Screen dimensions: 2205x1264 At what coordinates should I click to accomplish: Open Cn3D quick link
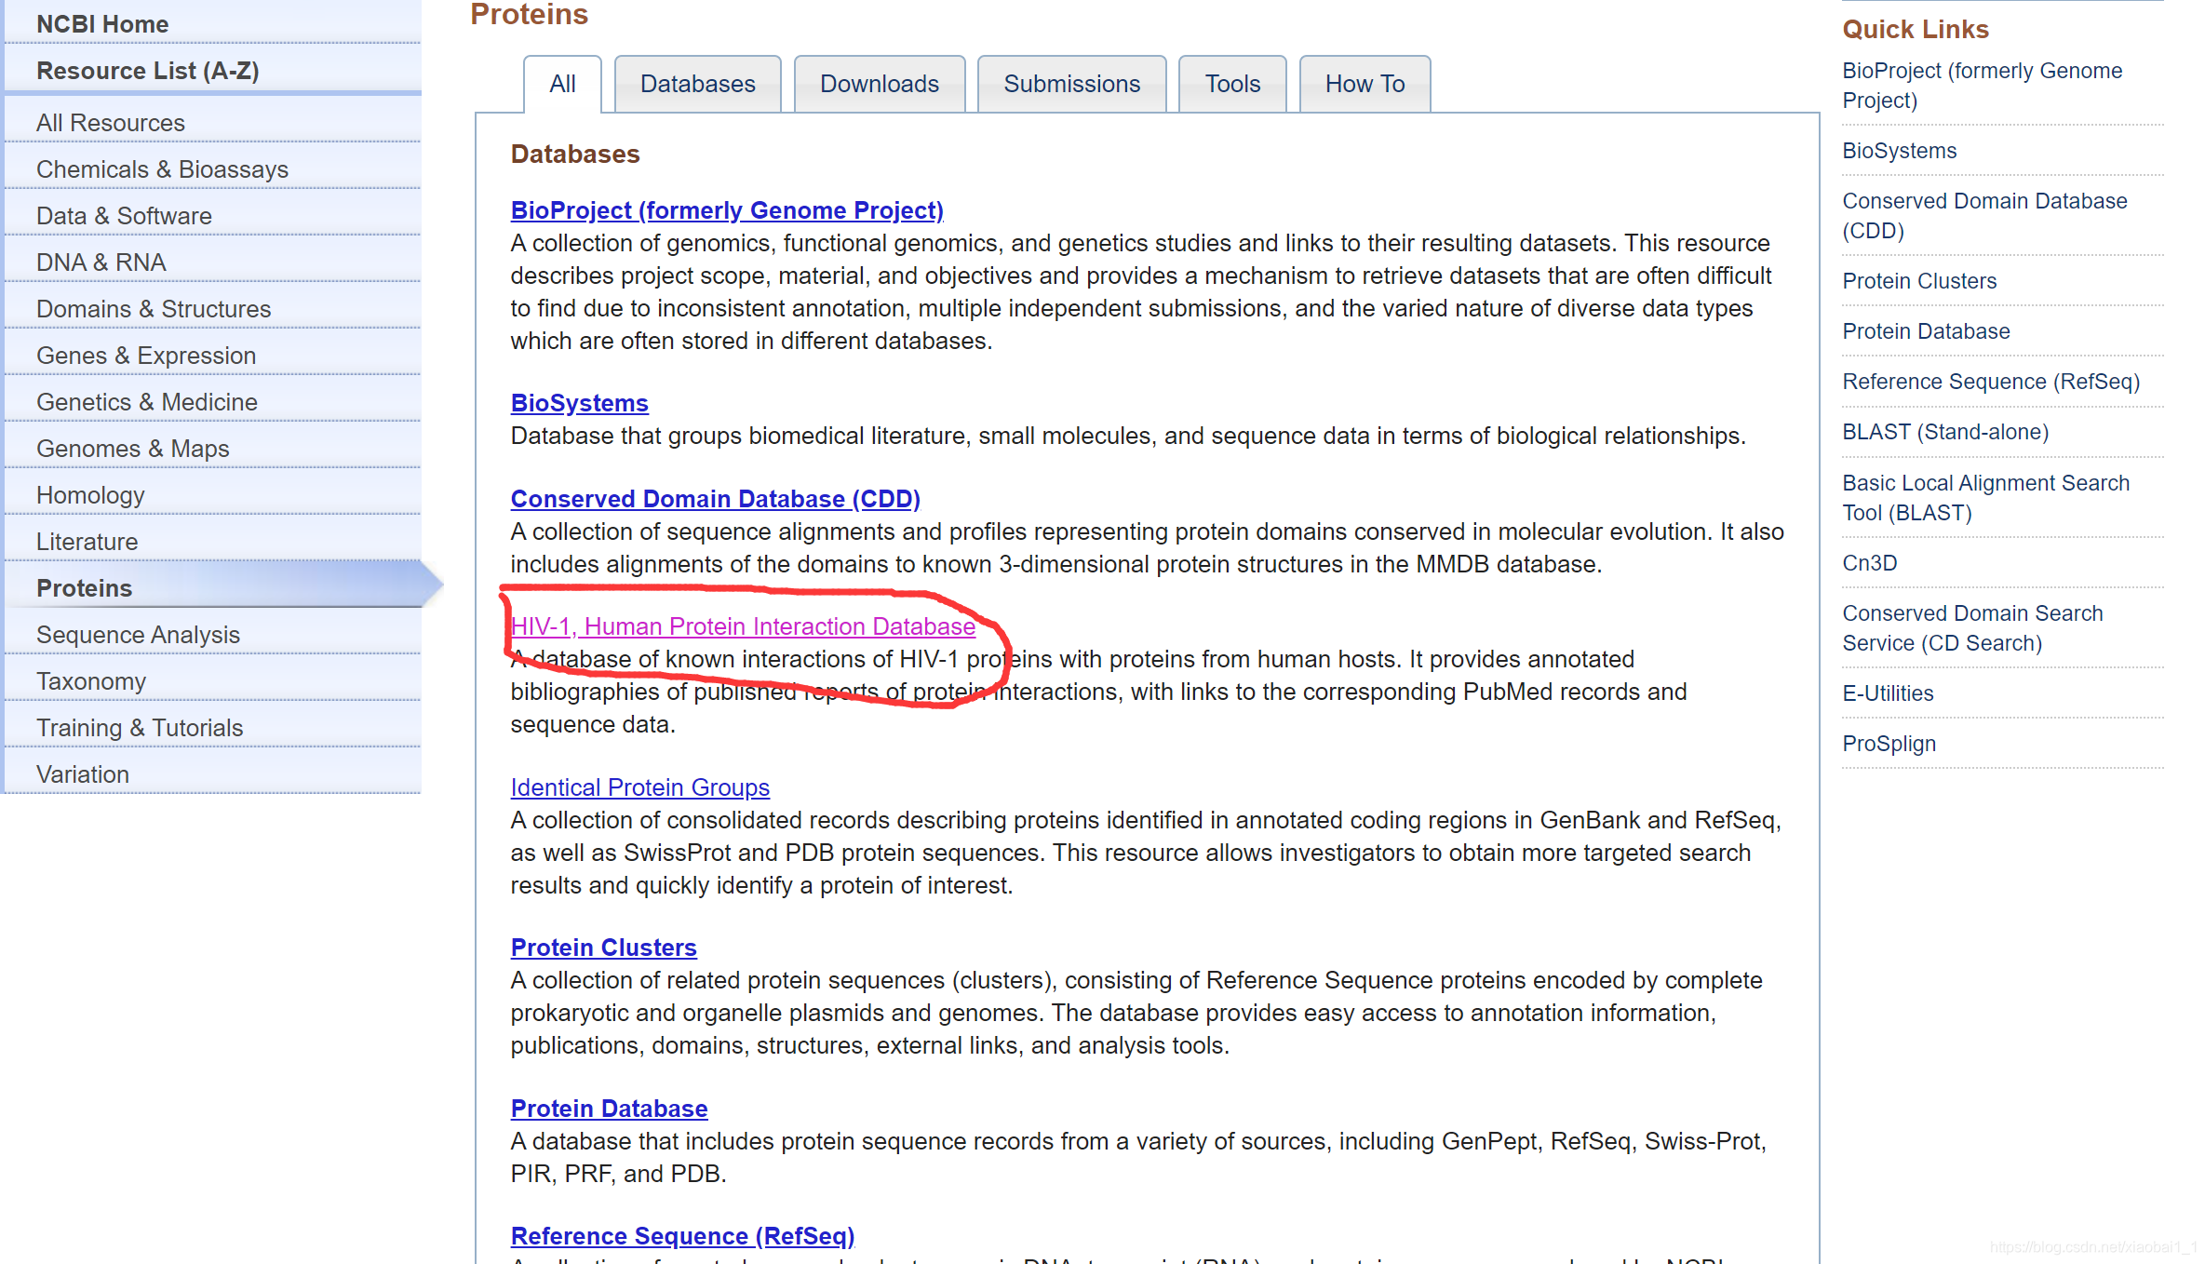click(1869, 563)
